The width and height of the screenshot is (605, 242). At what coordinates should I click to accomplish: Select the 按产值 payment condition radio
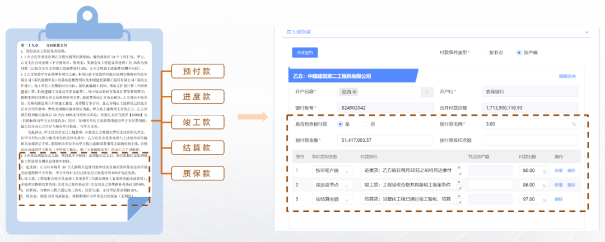(519, 53)
